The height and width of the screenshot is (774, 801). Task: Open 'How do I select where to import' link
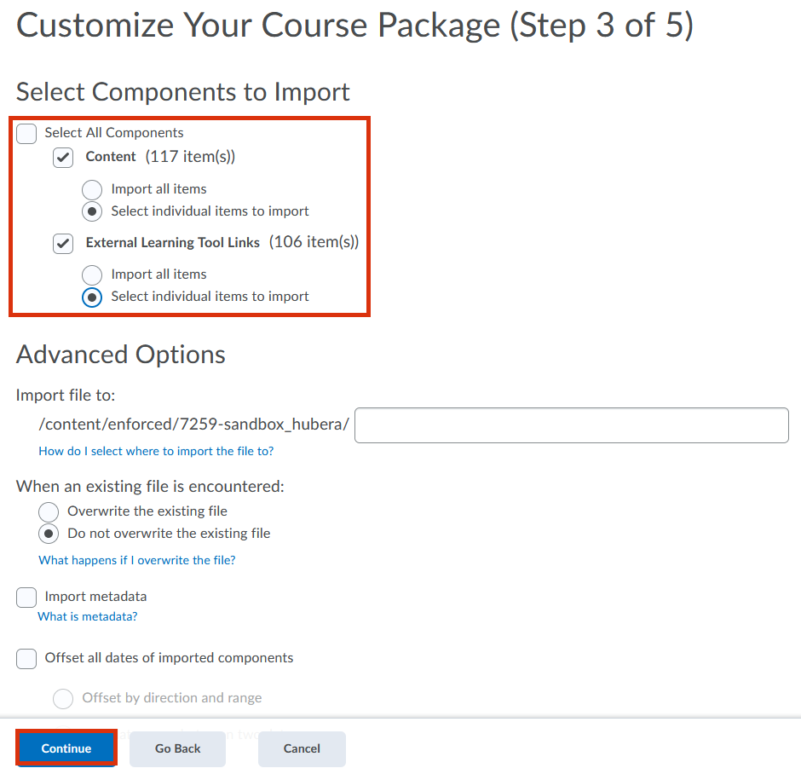[x=156, y=451]
